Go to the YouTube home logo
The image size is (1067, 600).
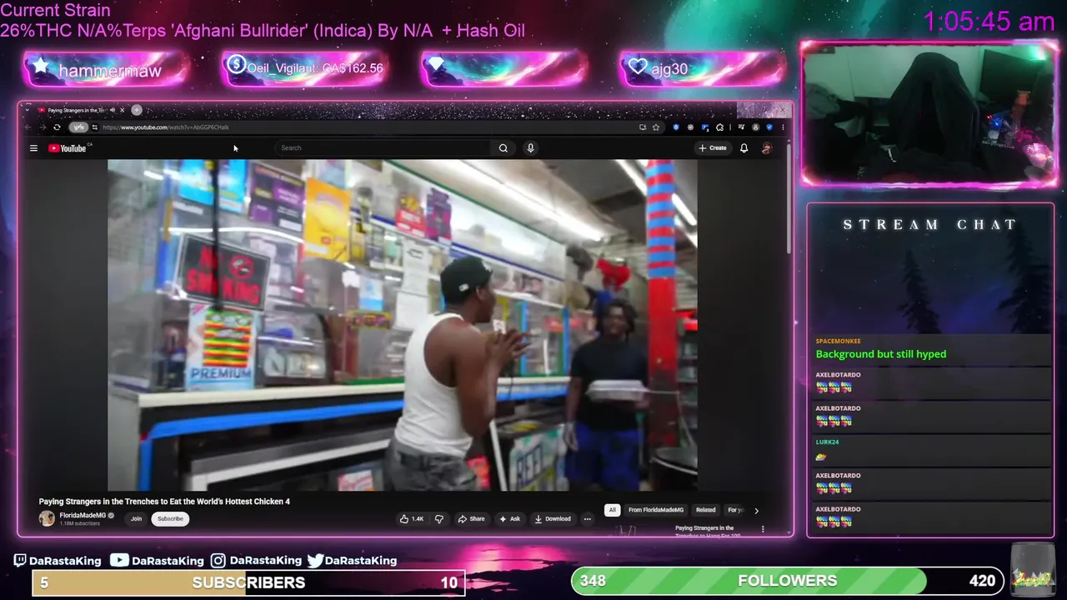pos(68,148)
